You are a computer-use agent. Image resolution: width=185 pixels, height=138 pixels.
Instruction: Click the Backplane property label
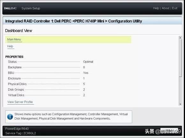coord(15,67)
